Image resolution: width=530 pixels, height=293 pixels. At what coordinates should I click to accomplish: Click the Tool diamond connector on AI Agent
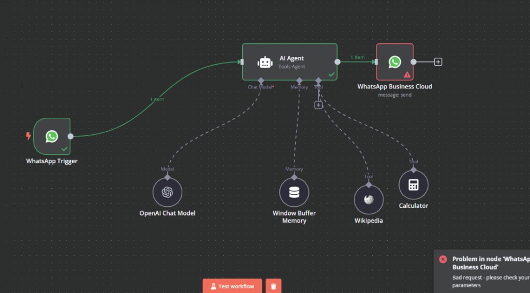pyautogui.click(x=318, y=80)
